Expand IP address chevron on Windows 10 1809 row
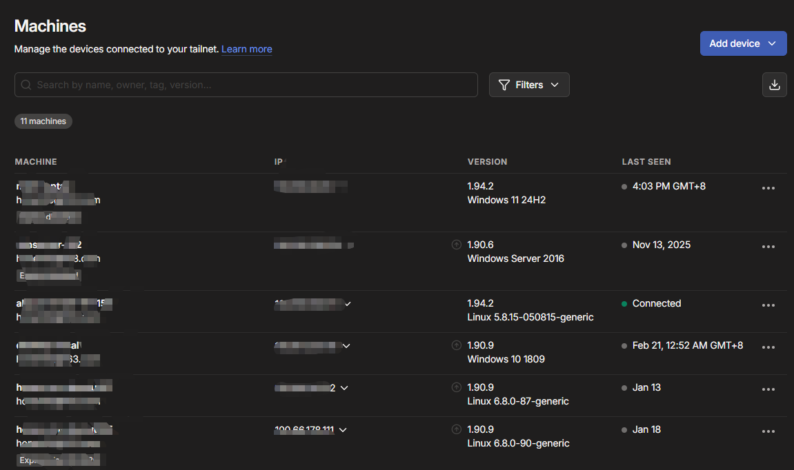Image resolution: width=794 pixels, height=470 pixels. point(346,346)
